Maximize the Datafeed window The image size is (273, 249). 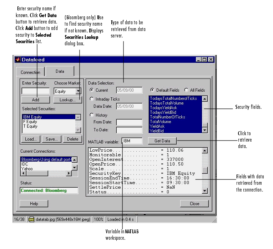coord(205,60)
